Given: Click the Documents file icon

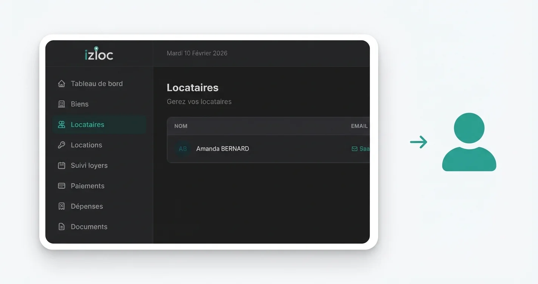Looking at the screenshot, I should tap(62, 227).
